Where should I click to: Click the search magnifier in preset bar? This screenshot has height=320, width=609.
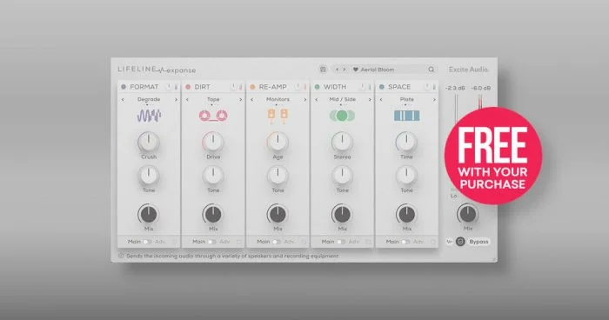coord(432,70)
